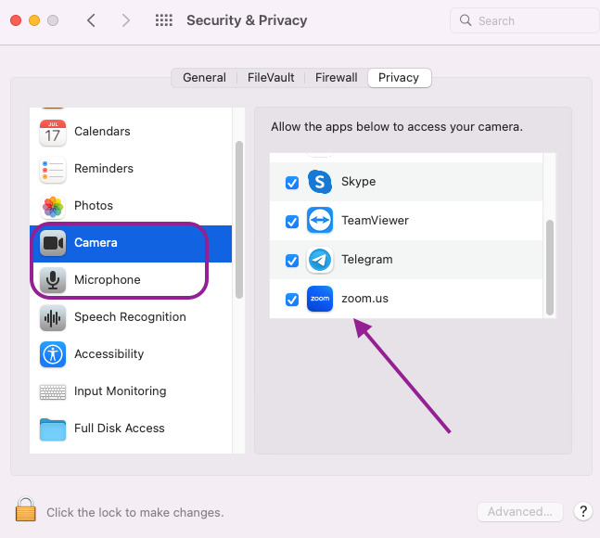This screenshot has width=600, height=538.
Task: Select the Microphone label
Action: tap(108, 280)
